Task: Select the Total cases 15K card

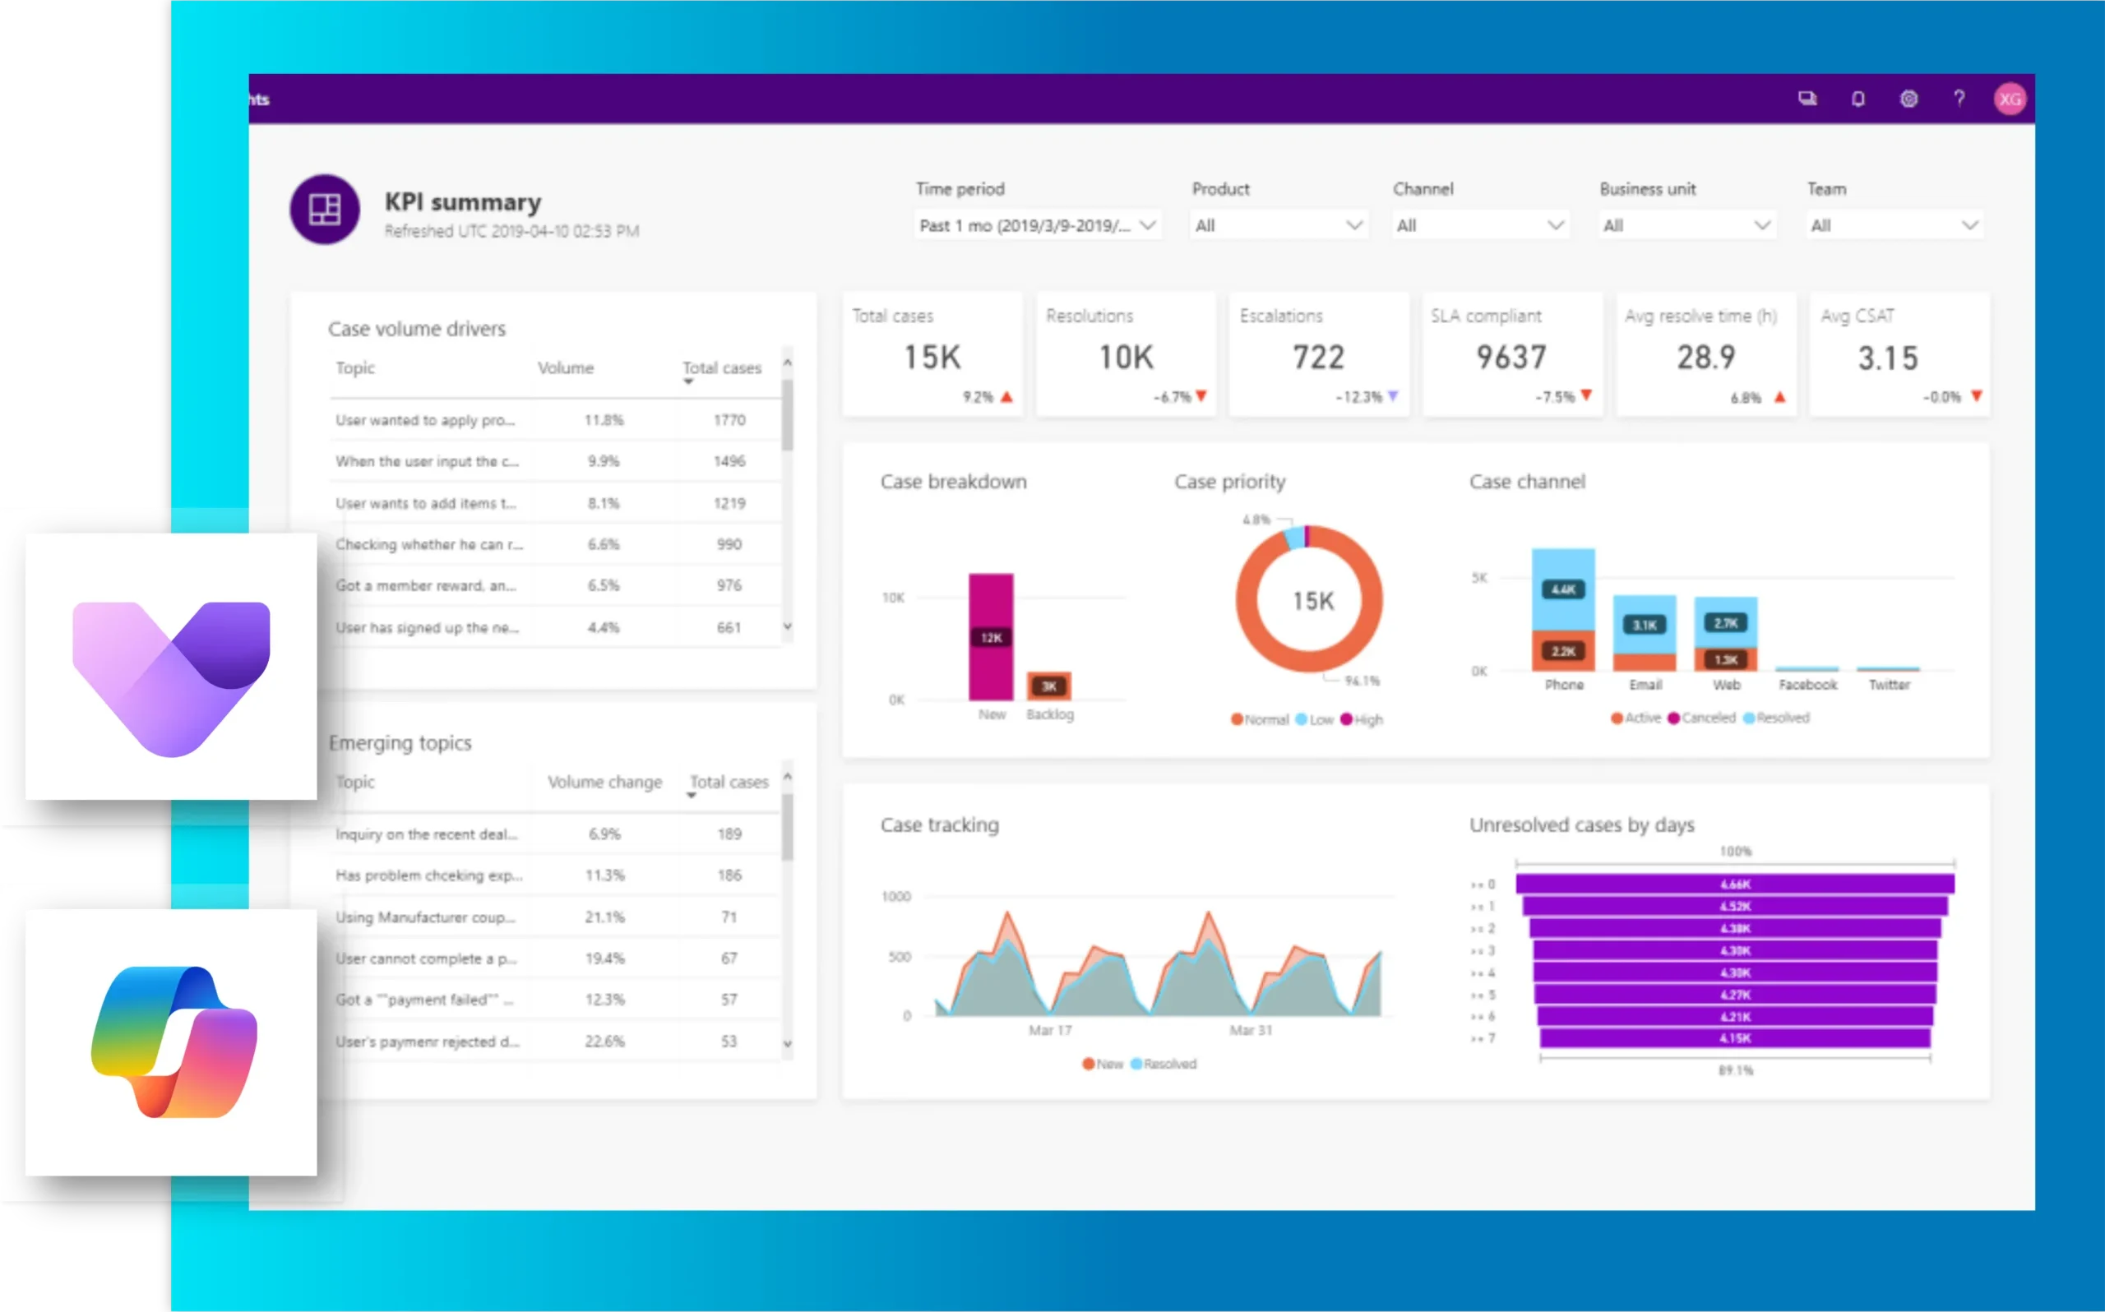Action: point(932,355)
